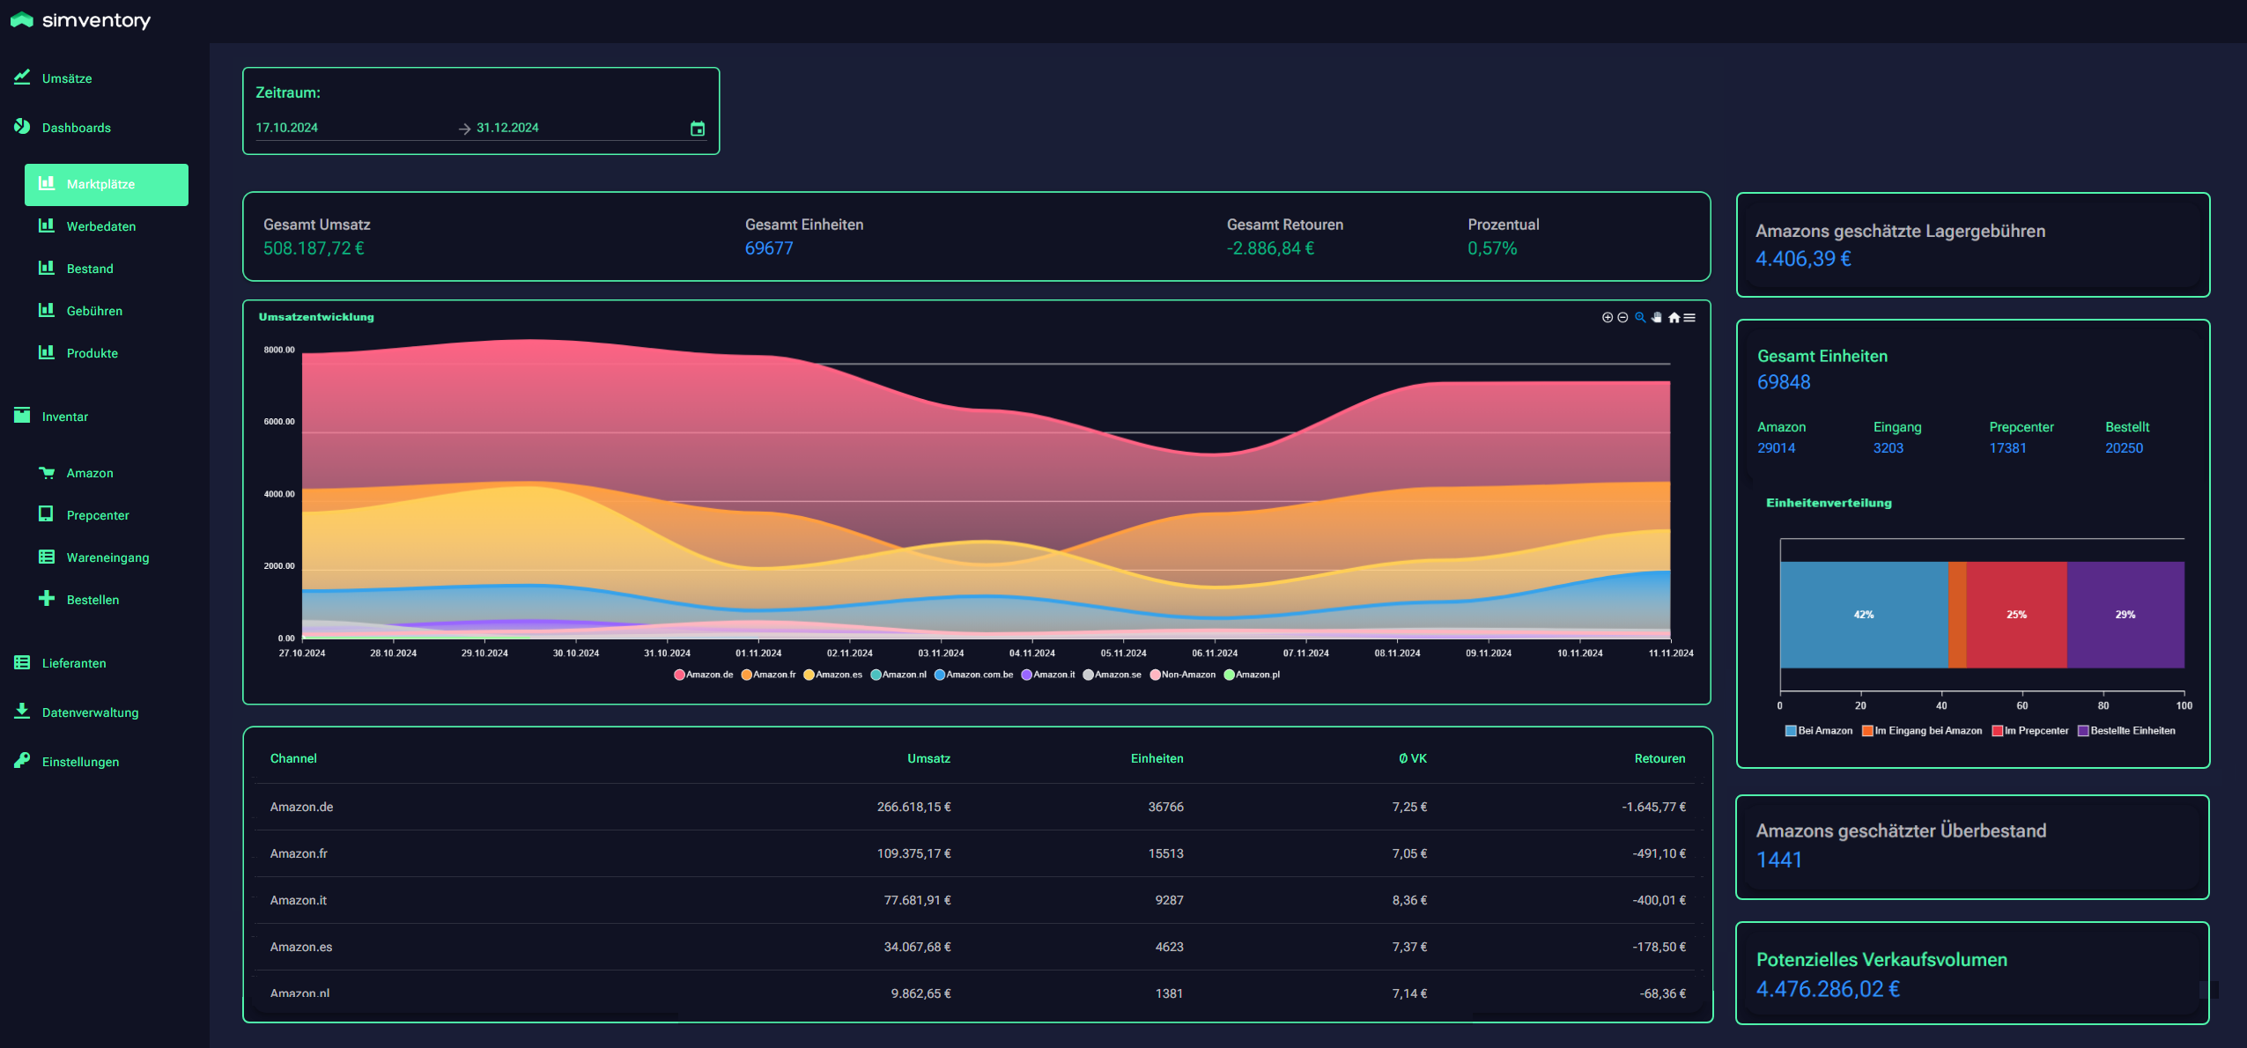This screenshot has height=1048, width=2247.
Task: Open the calendar date picker icon
Action: tap(698, 129)
